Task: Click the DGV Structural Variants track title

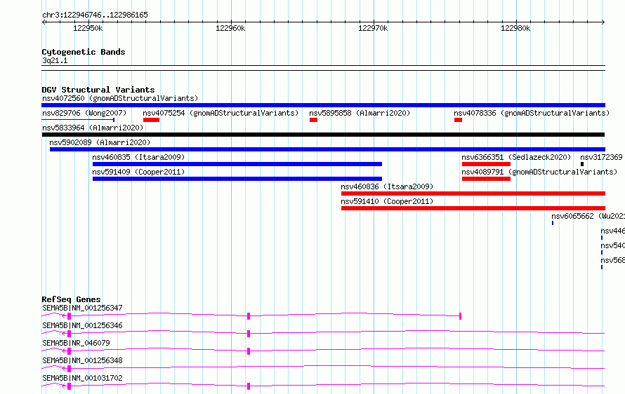Action: 98,90
